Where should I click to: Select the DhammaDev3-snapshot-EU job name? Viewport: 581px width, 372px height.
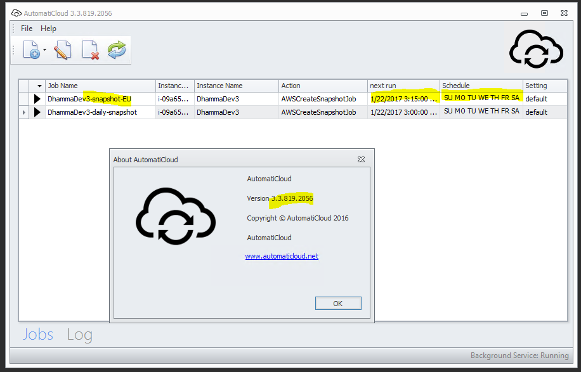click(x=89, y=99)
